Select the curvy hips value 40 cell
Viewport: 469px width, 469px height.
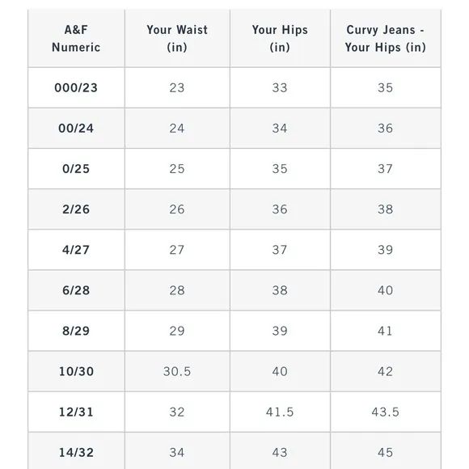[386, 290]
